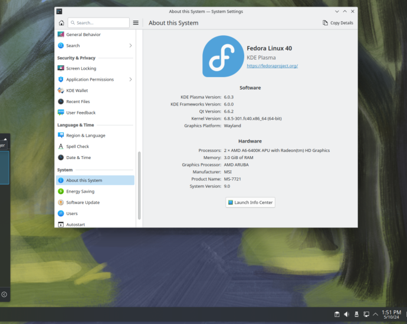
Task: Open the Spell Check icon
Action: (x=61, y=147)
